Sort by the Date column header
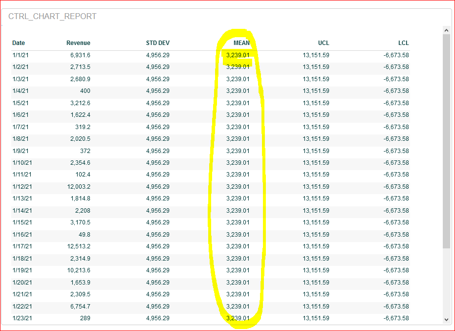The image size is (455, 331). coord(19,43)
